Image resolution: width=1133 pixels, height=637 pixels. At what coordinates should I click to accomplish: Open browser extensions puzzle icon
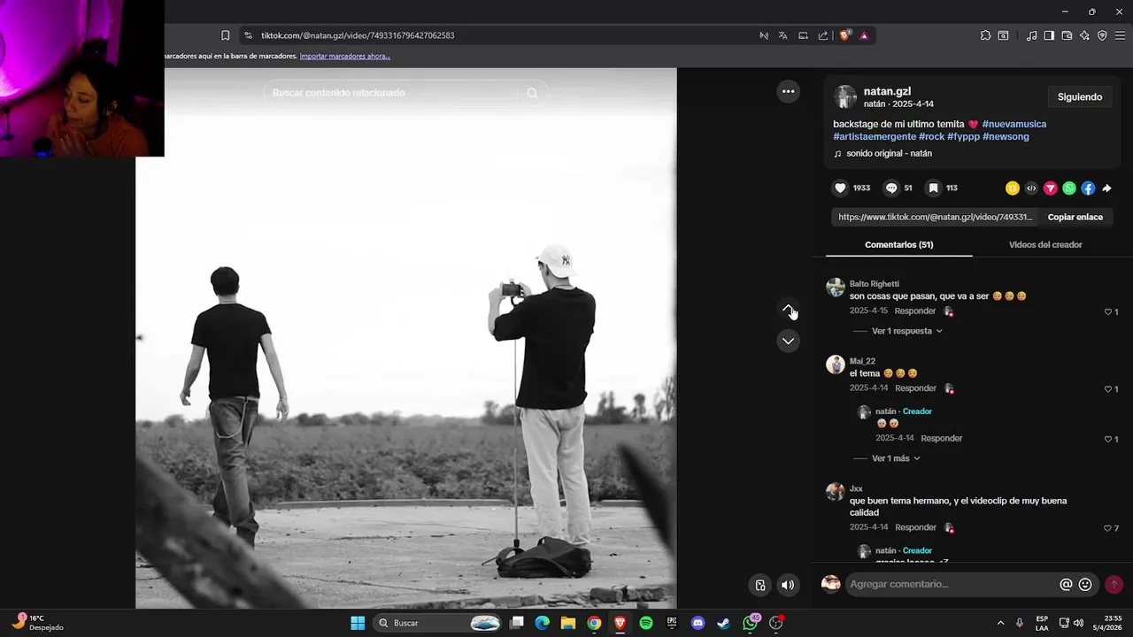click(985, 35)
